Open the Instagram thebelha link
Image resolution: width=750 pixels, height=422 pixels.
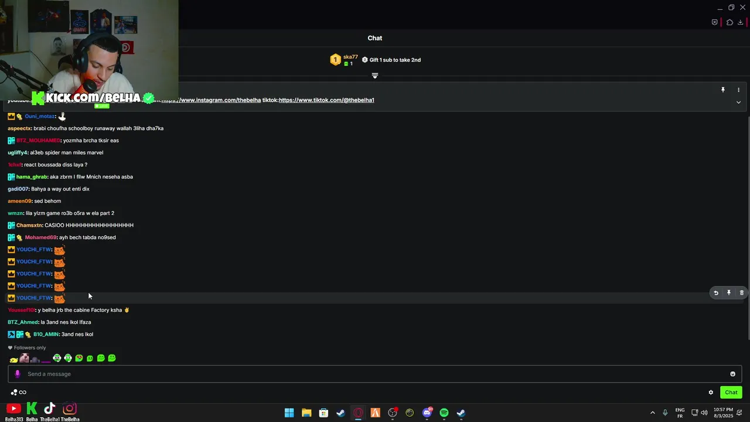[212, 100]
